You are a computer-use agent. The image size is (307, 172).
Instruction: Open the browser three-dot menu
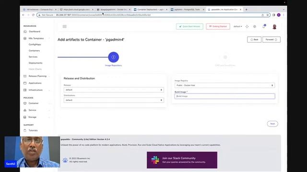(x=283, y=15)
